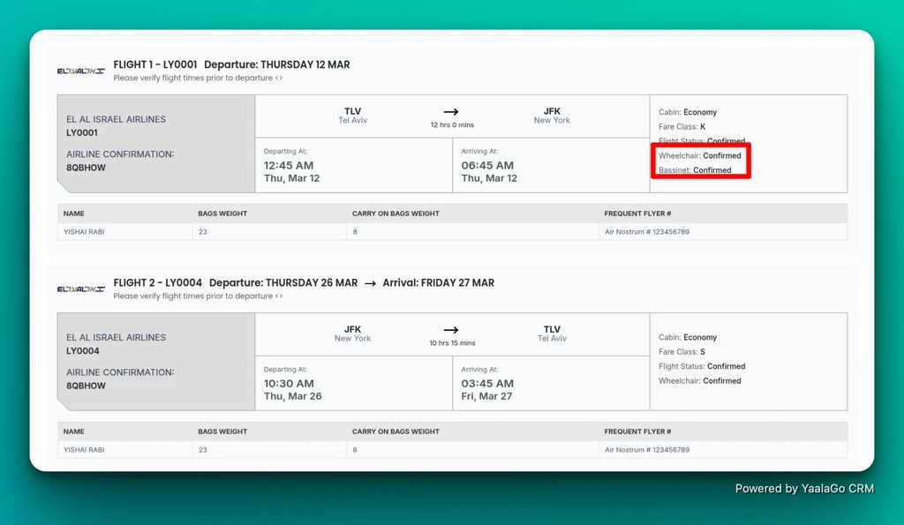Click carry on weight 8 in Flight 1 table
Image resolution: width=904 pixels, height=525 pixels.
point(355,232)
